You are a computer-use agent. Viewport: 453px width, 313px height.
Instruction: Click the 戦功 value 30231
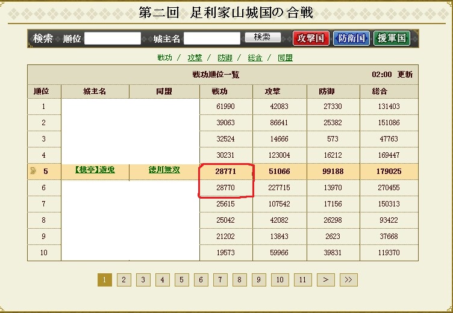[x=226, y=155]
